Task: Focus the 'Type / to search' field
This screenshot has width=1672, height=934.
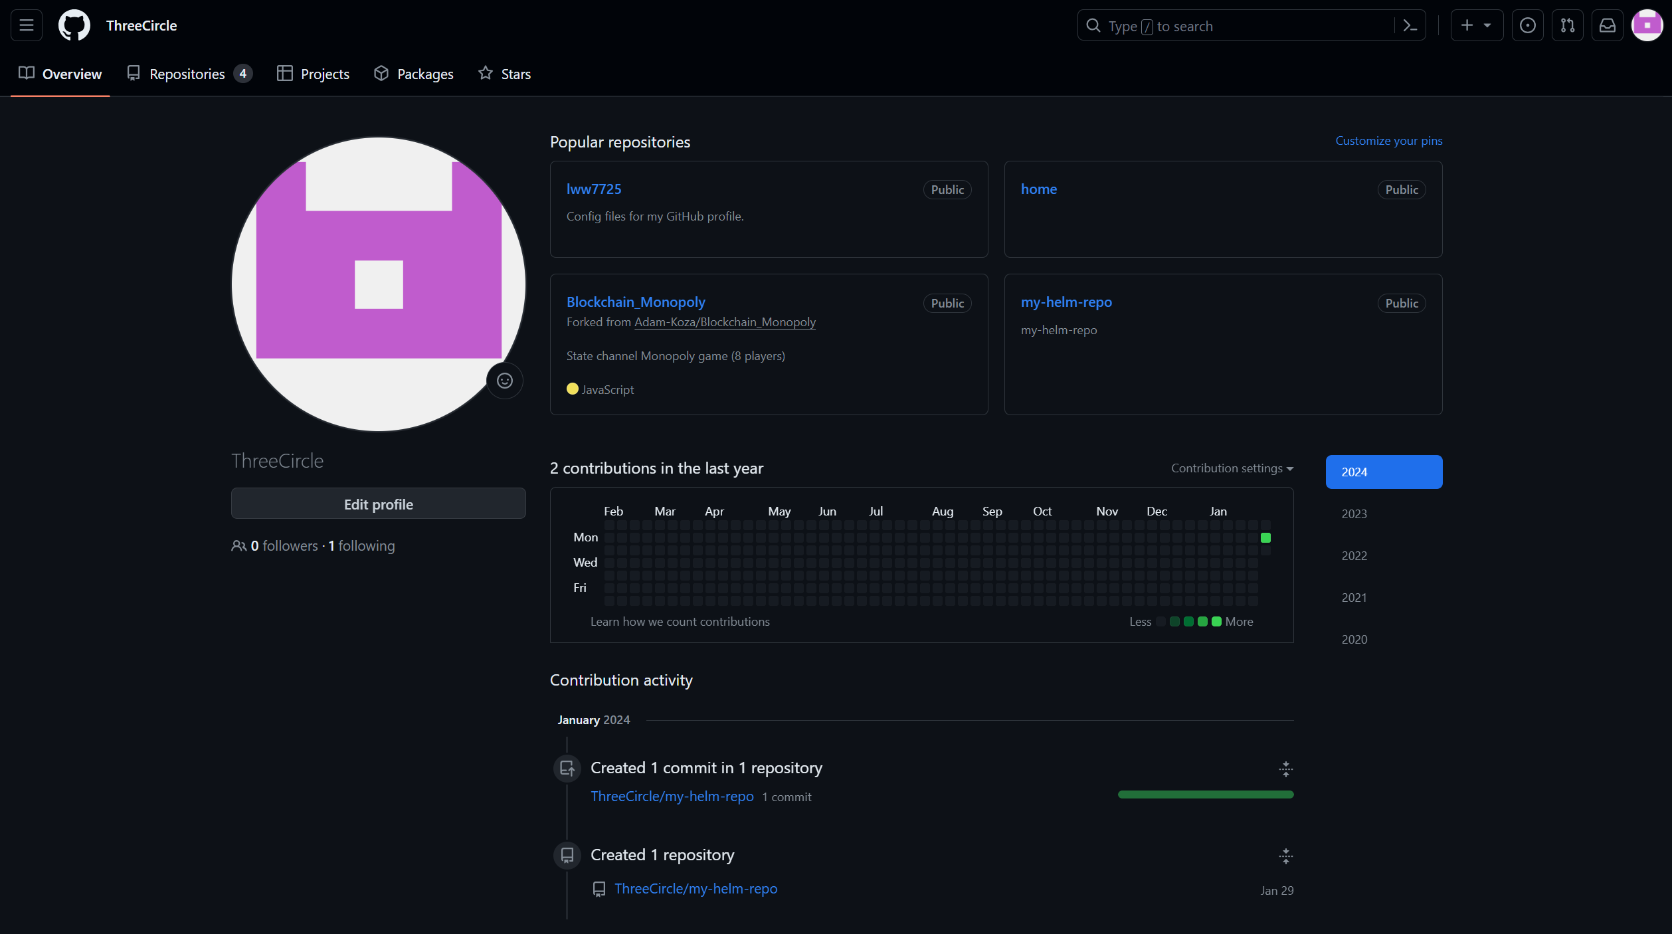Action: click(x=1236, y=26)
